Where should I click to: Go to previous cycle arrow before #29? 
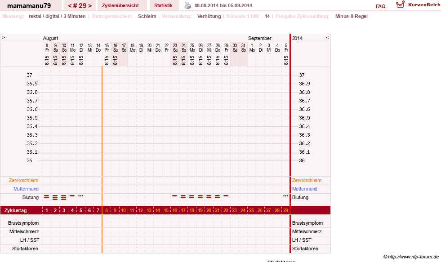click(70, 6)
